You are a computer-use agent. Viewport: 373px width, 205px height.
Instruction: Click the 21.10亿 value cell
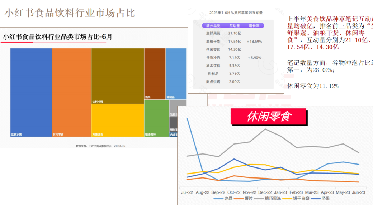(x=235, y=33)
